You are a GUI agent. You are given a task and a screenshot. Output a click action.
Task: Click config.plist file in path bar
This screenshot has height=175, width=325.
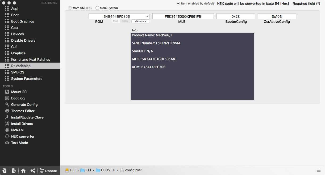pos(131,170)
